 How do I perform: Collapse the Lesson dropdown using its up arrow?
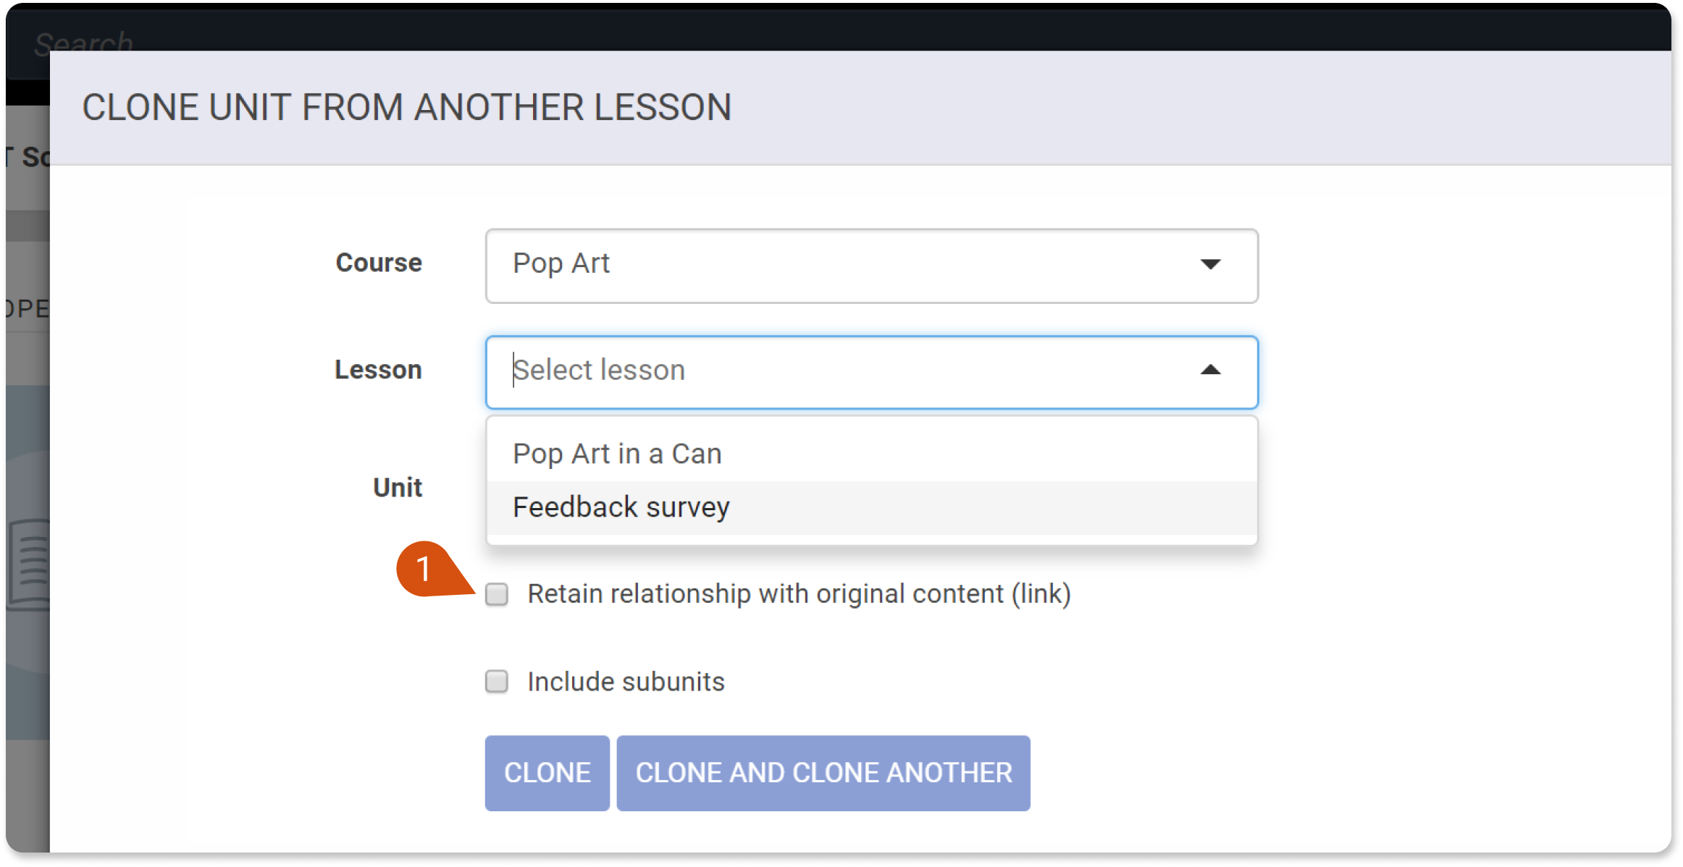(x=1210, y=370)
